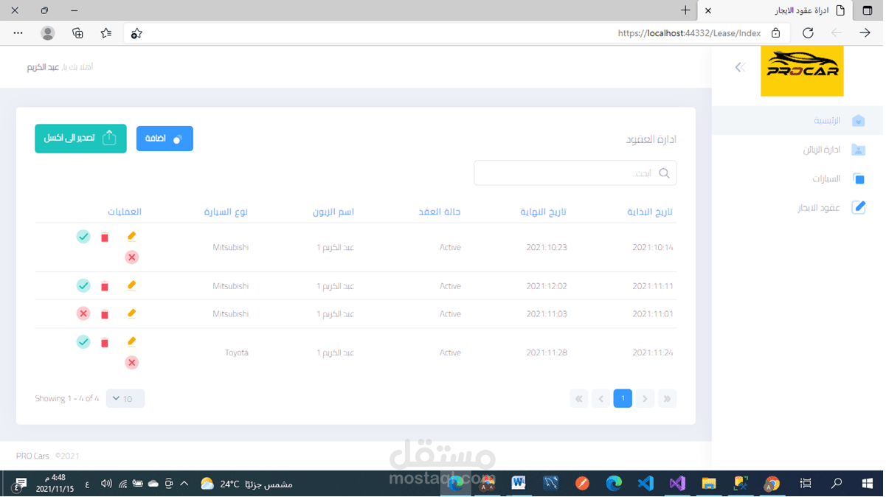Open the Favorites list in browser toolbar
886x497 pixels.
coord(106,33)
